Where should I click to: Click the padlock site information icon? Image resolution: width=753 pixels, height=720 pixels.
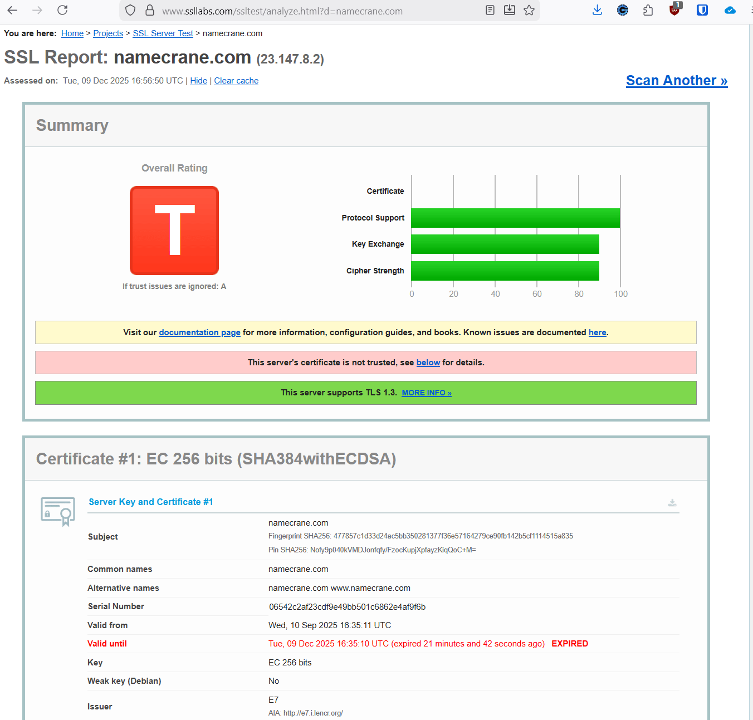coord(149,10)
